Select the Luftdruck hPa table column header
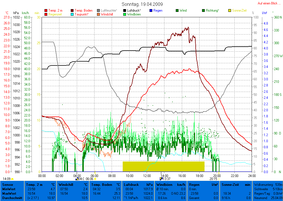The width and height of the screenshot is (283, 201). (138, 184)
